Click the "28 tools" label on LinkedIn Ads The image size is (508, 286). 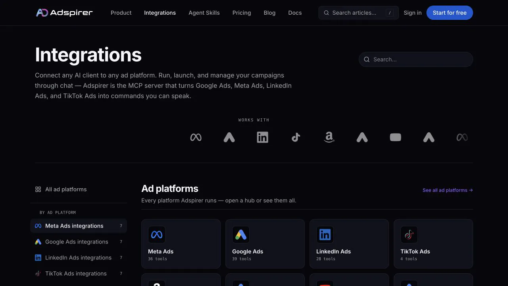(326, 259)
